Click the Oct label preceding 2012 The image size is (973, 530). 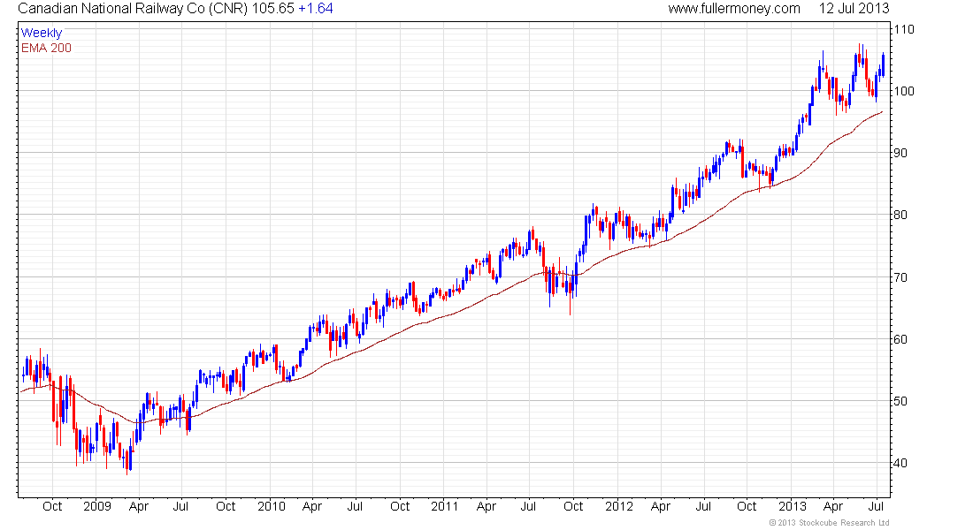coord(573,506)
